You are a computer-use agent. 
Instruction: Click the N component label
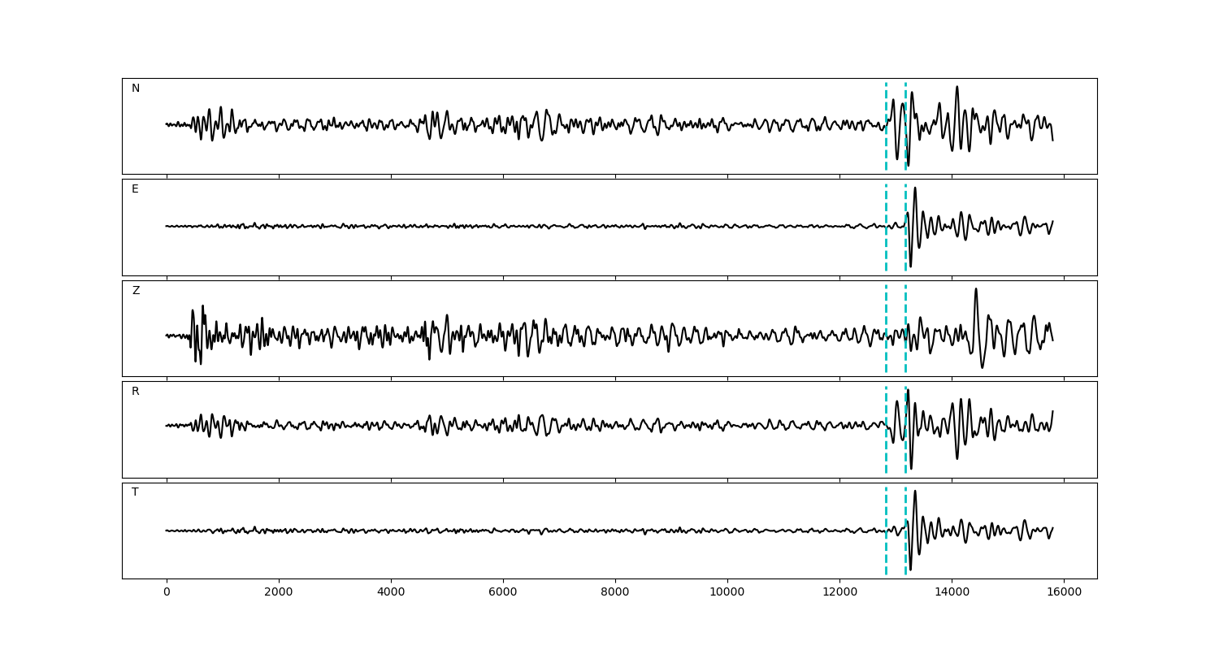[136, 89]
